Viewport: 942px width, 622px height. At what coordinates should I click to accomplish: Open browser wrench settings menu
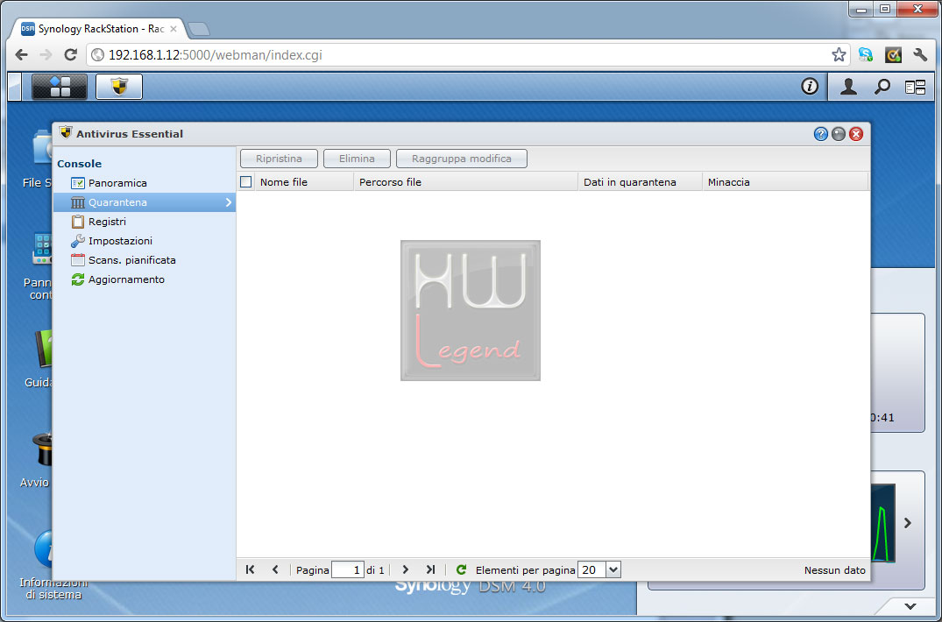coord(920,54)
